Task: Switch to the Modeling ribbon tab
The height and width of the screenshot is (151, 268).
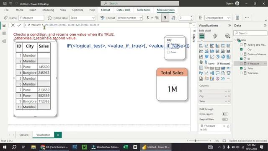Action: (48, 10)
